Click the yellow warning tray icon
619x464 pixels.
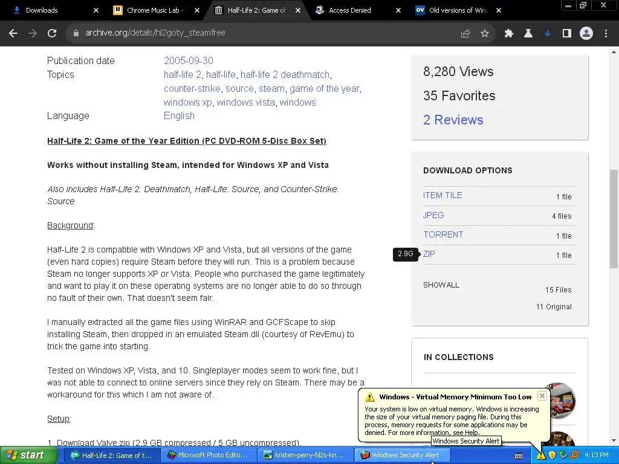(541, 456)
